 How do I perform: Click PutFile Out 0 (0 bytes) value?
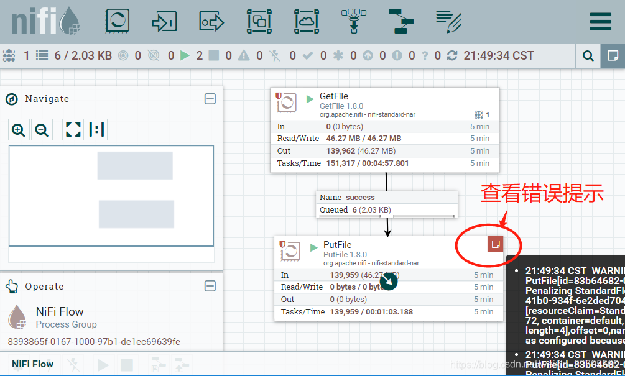click(x=348, y=300)
